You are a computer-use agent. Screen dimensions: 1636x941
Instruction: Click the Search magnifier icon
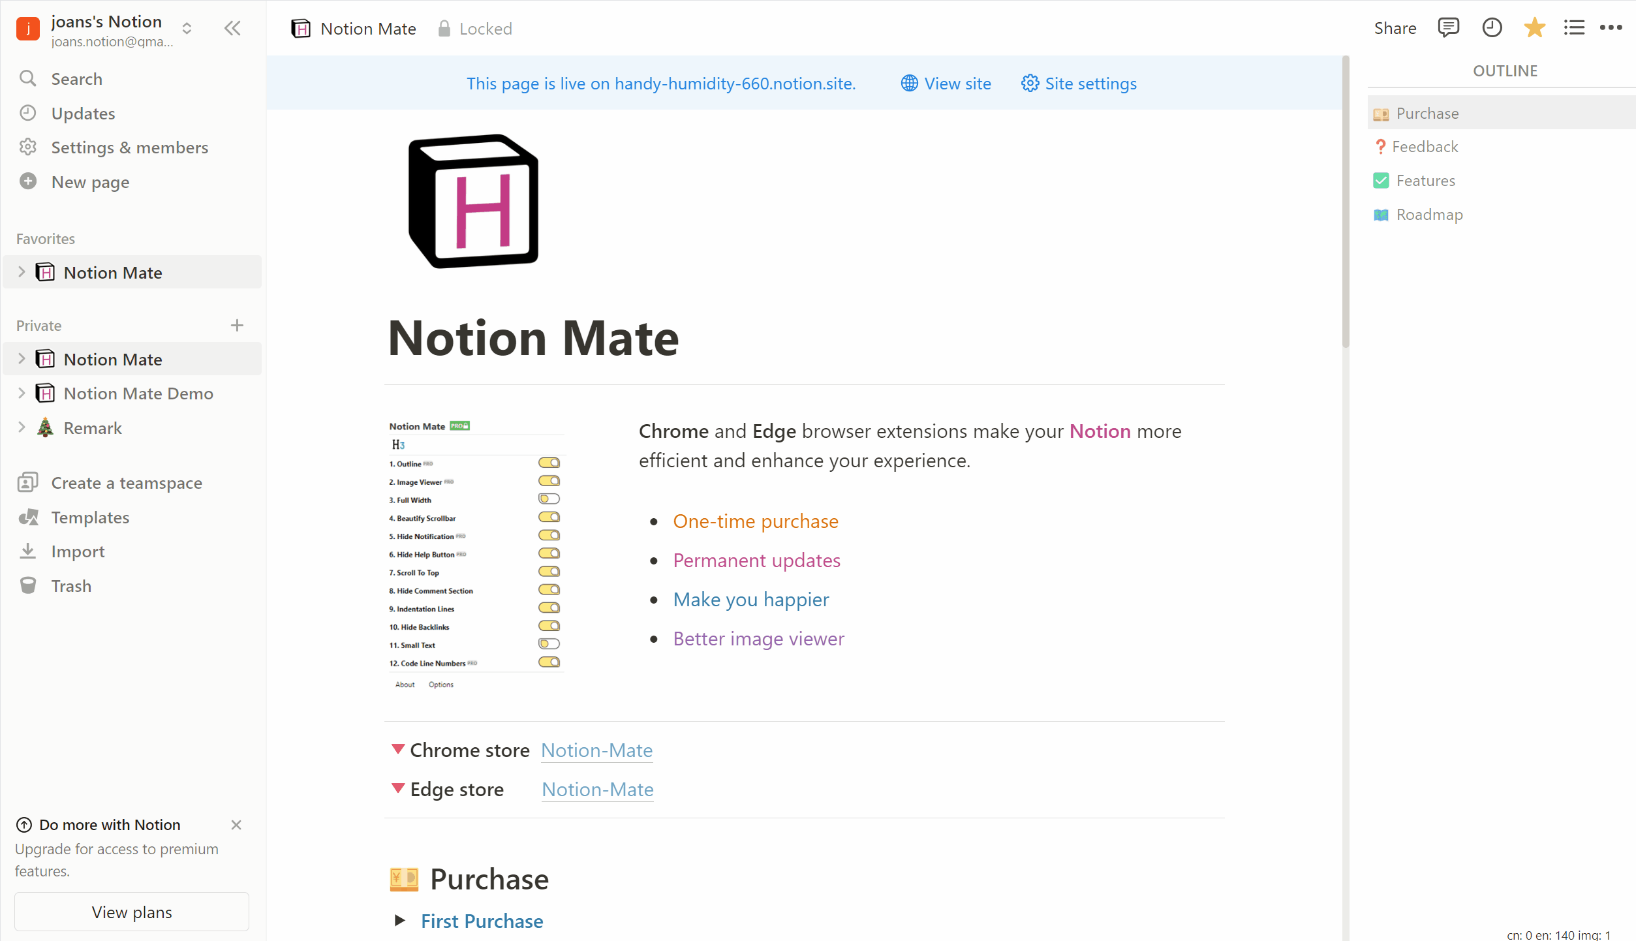27,78
